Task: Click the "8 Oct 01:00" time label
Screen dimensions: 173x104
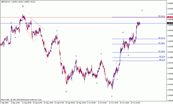Action: (103, 103)
